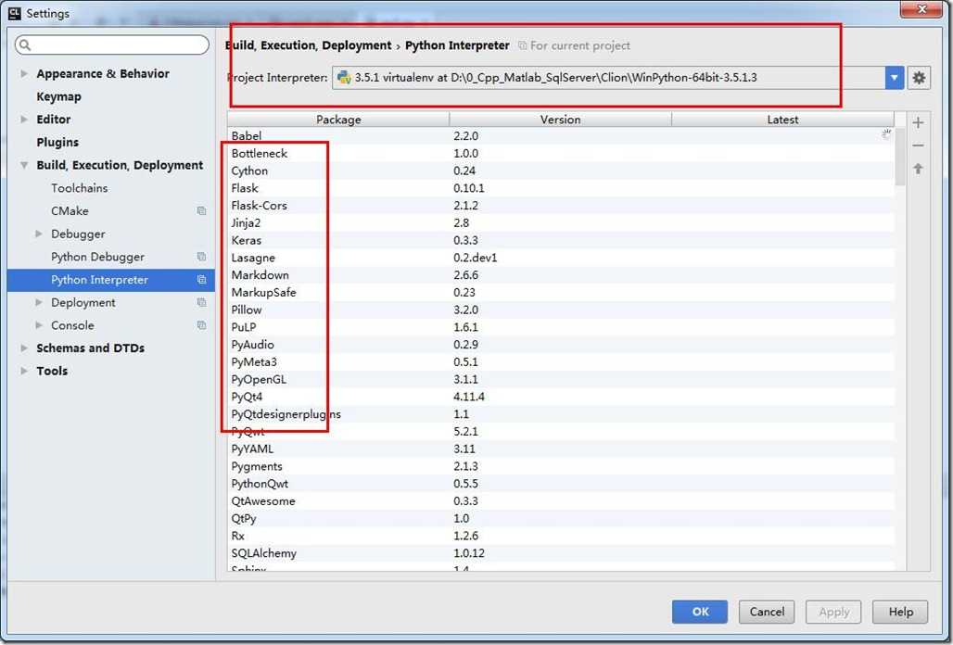Expand the Console node

39,325
